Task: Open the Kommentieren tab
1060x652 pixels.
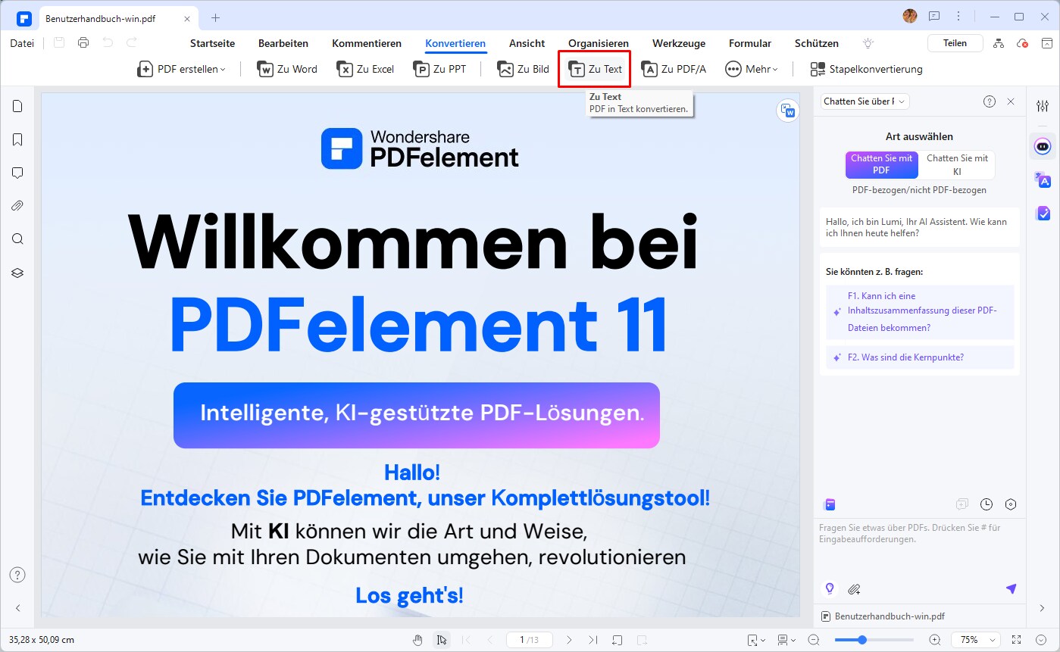Action: tap(367, 43)
